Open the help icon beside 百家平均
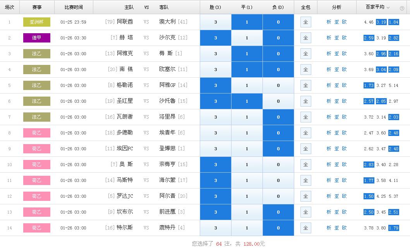This screenshot has width=410, height=248. point(402,8)
